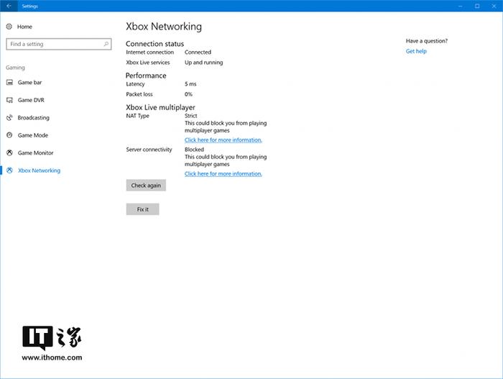Open Server connectivity more information link
Image resolution: width=503 pixels, height=379 pixels.
(x=223, y=174)
